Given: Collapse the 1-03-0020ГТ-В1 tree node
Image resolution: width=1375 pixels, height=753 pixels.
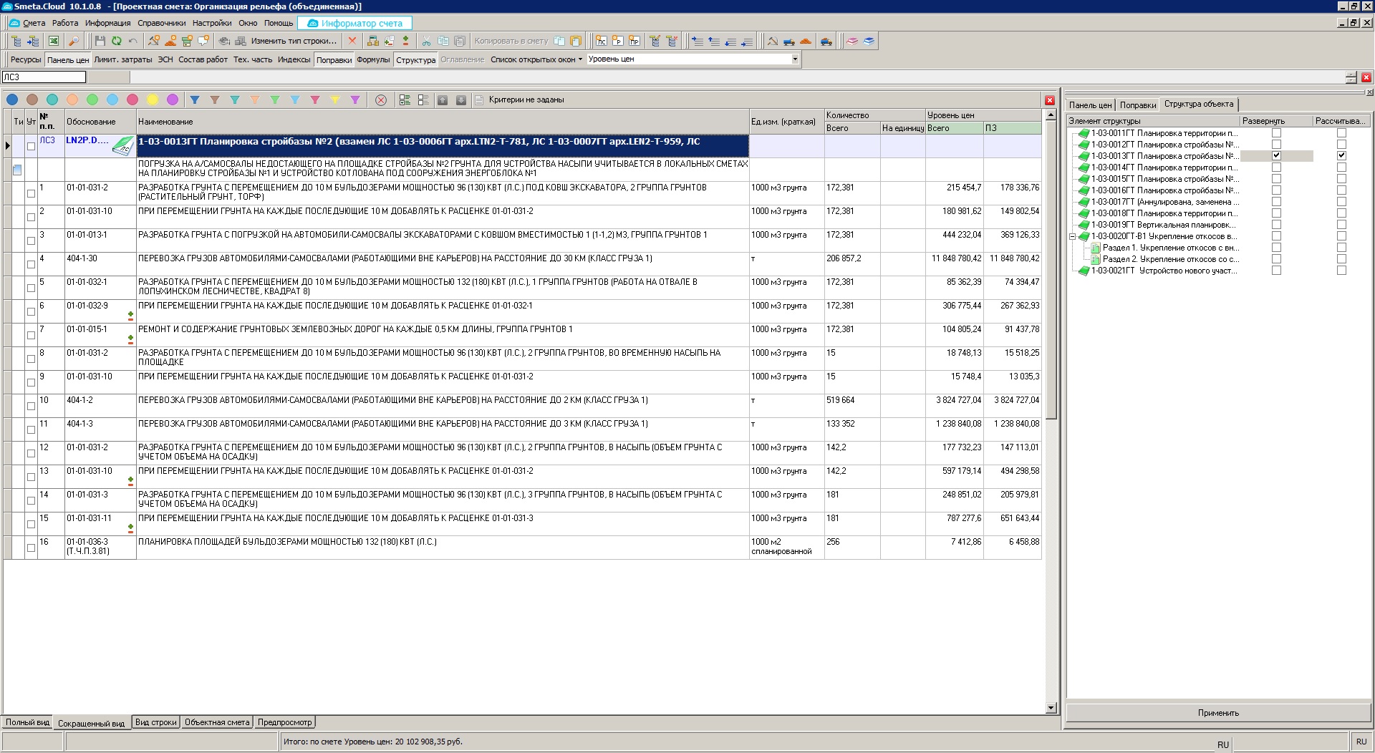Looking at the screenshot, I should coord(1073,236).
